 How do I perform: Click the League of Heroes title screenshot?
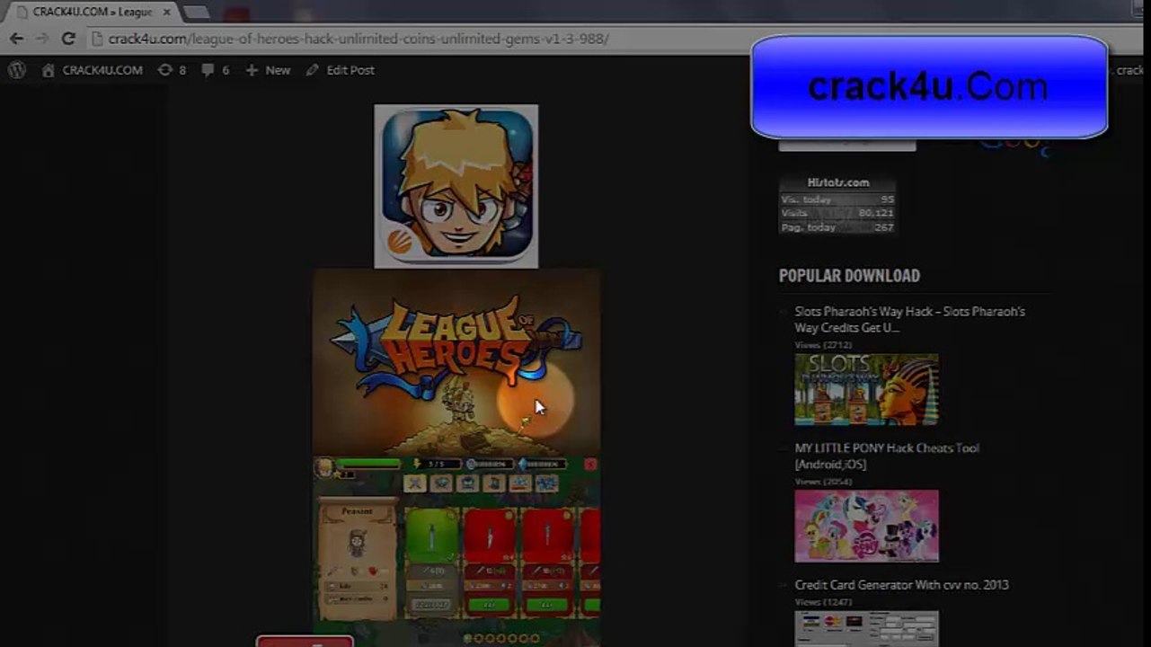pyautogui.click(x=456, y=361)
